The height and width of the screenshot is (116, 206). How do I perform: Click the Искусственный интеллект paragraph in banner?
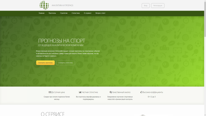68,53
